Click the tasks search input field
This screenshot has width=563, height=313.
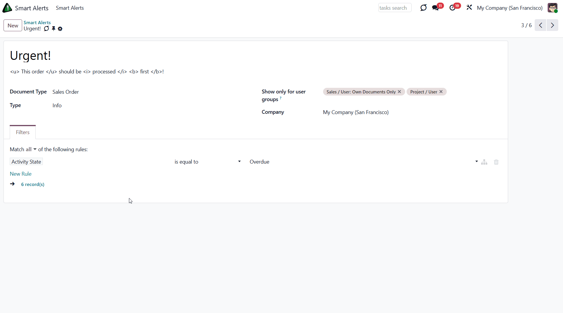395,8
